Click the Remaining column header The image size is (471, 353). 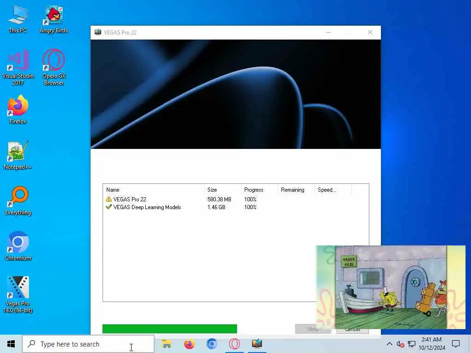point(296,190)
